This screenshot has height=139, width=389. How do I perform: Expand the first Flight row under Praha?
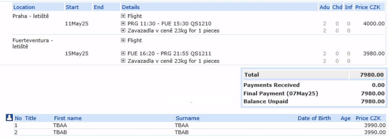[x=123, y=16]
